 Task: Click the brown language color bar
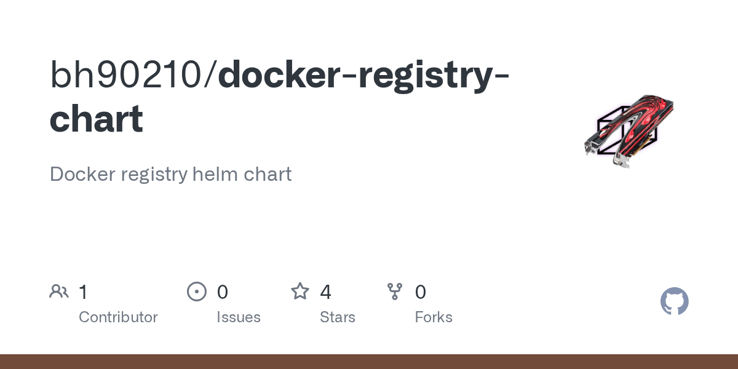[369, 362]
